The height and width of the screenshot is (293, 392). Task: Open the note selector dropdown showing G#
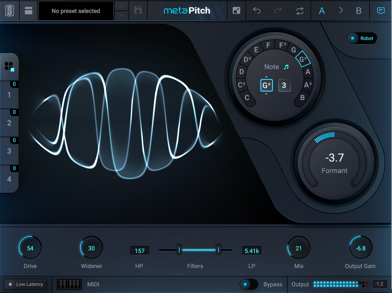point(266,85)
